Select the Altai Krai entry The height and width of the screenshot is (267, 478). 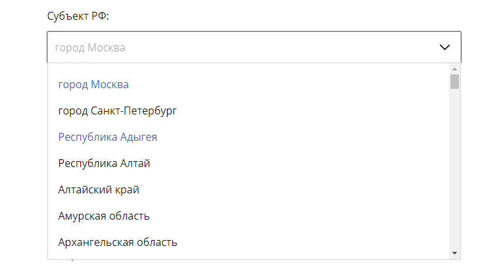point(99,189)
